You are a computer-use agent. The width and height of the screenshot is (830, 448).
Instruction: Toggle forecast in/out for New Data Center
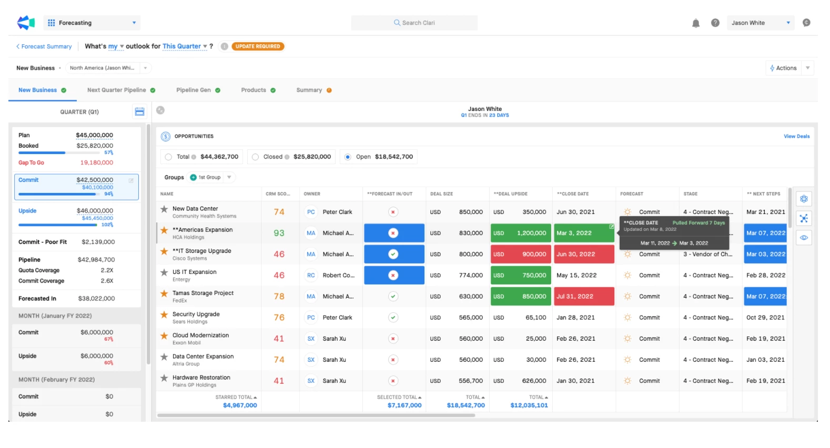[x=393, y=212]
